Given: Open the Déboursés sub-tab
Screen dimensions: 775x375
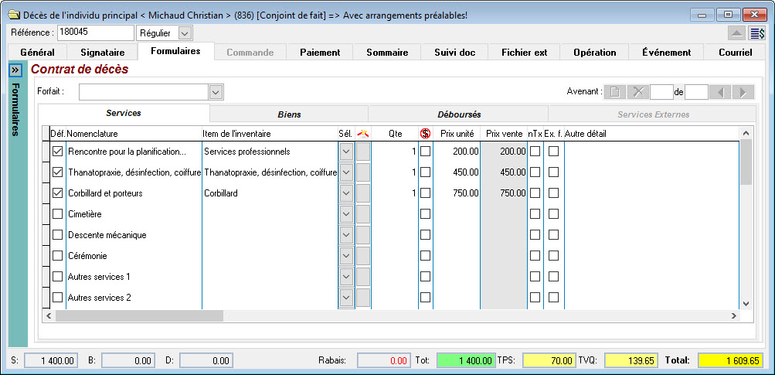Looking at the screenshot, I should 459,114.
